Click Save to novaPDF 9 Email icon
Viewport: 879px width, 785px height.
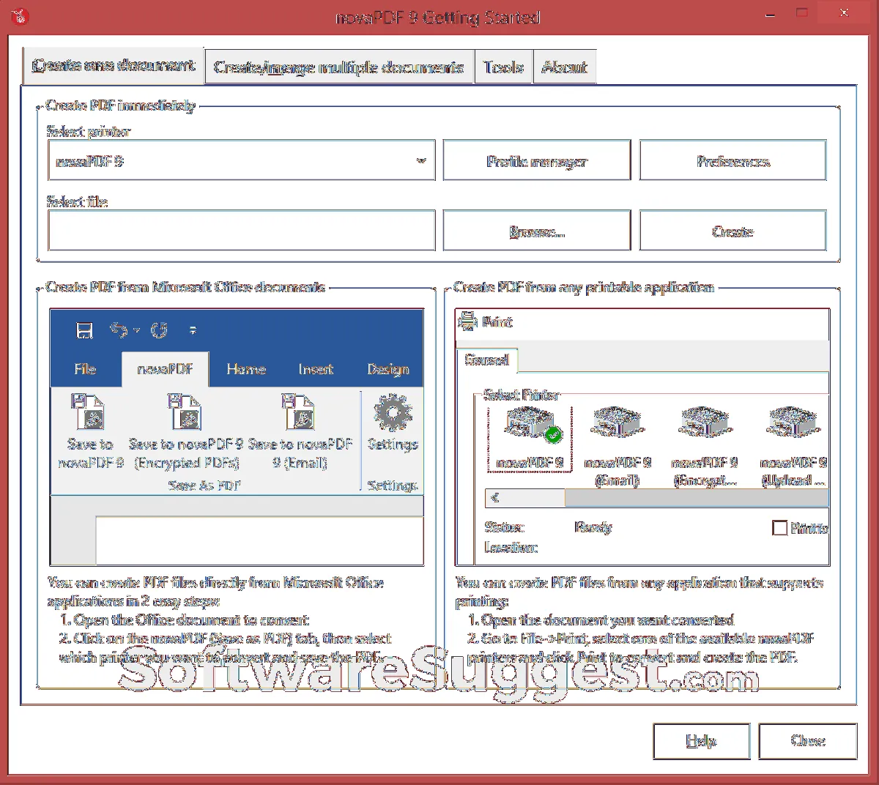click(299, 412)
